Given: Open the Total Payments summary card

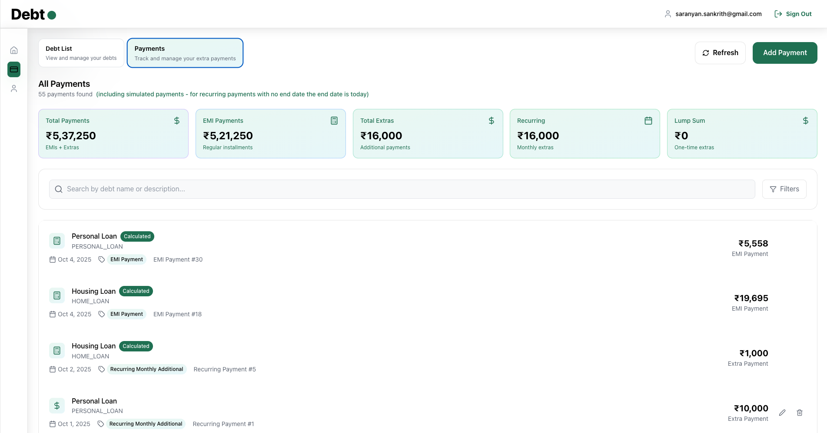Looking at the screenshot, I should tap(113, 134).
